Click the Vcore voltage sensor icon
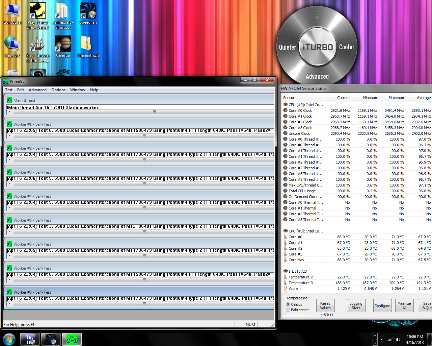The image size is (432, 346). [285, 289]
